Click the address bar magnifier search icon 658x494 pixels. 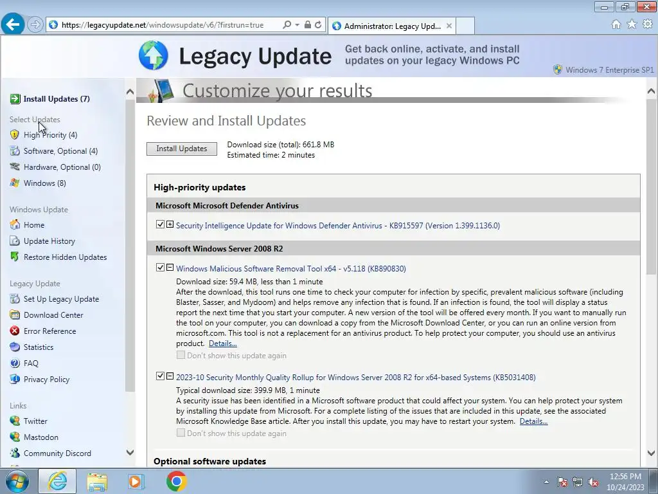pyautogui.click(x=287, y=25)
